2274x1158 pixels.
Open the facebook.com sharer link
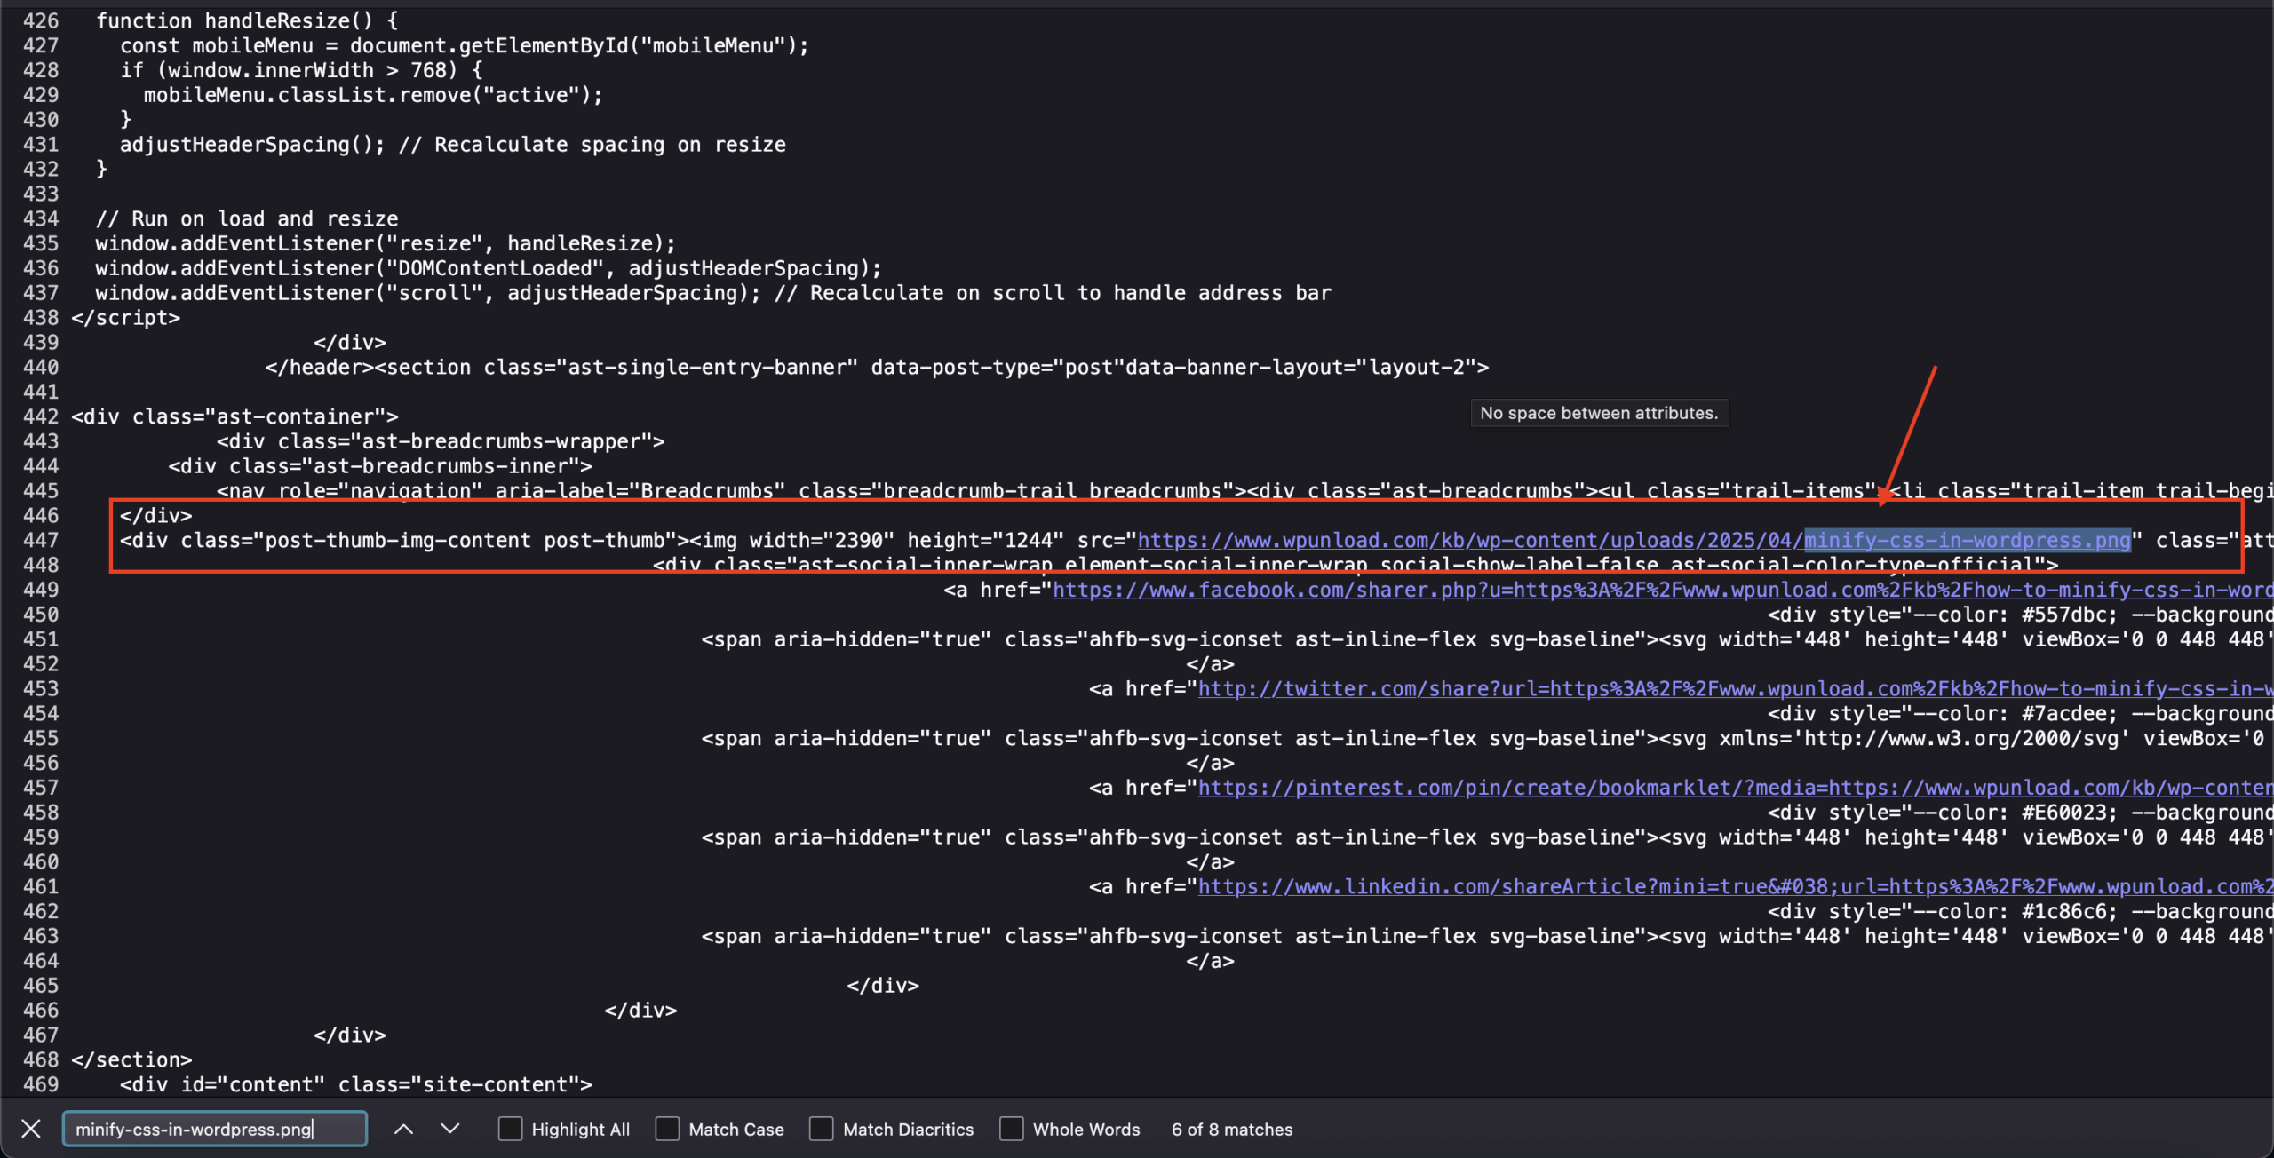(x=1662, y=590)
